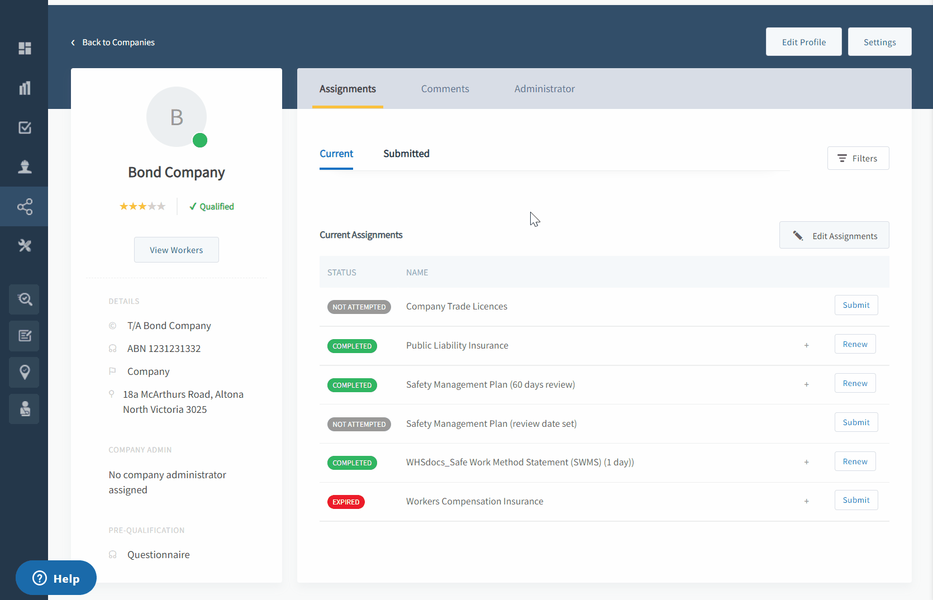
Task: Open the bar chart reports icon
Action: point(25,88)
